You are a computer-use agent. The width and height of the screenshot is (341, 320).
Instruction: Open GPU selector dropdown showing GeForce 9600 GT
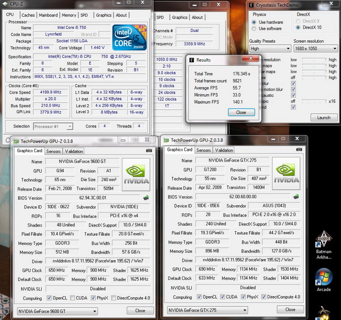(x=57, y=311)
